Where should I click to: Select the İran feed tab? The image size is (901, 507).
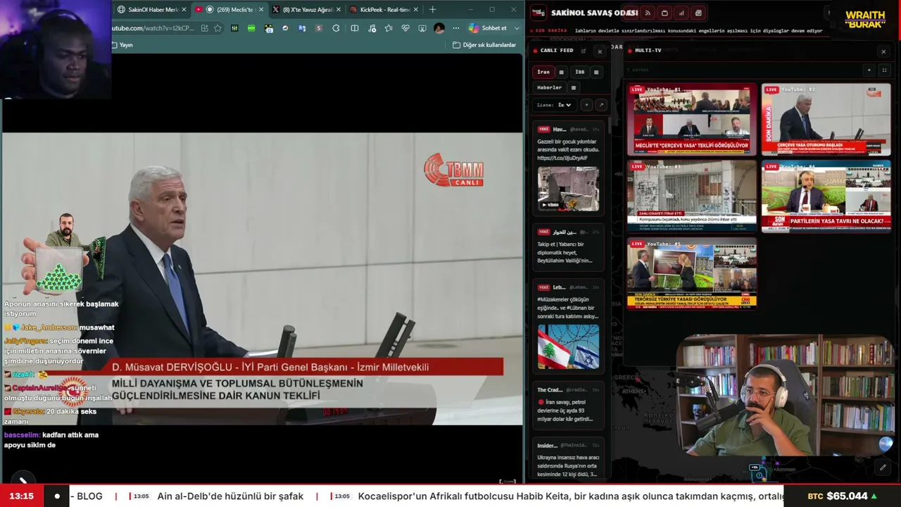[x=543, y=72]
